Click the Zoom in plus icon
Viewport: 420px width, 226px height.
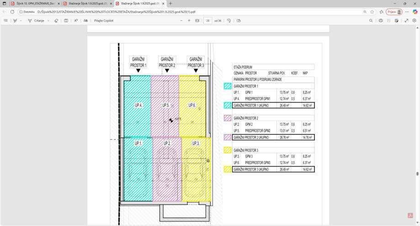click(x=189, y=21)
